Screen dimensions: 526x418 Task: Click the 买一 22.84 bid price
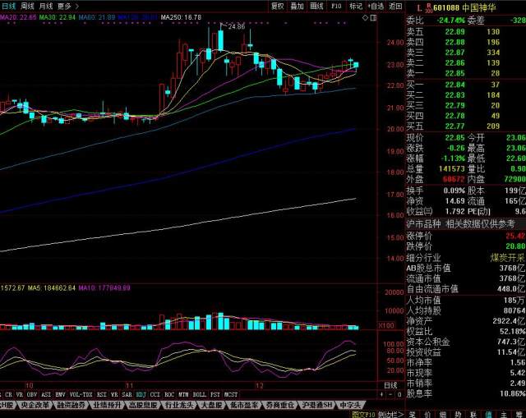pyautogui.click(x=454, y=85)
